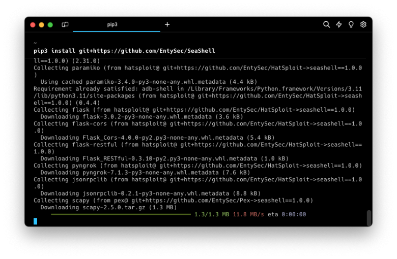Screen dimensions: 397x259
Task: Click the tilde directory indicator
Action: [x=35, y=43]
